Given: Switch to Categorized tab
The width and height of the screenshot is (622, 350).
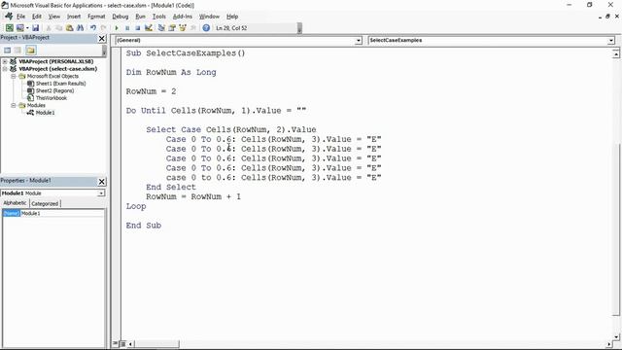Looking at the screenshot, I should (45, 203).
